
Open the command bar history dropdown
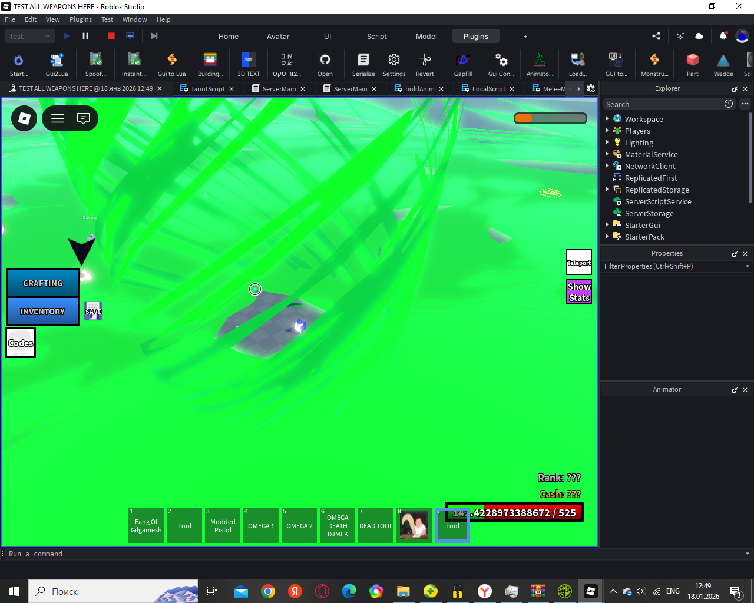click(x=748, y=554)
